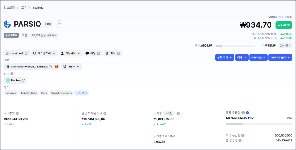296x150 pixels.
Task: Click the info icon beside 완전 희석된 시가
Action: [x=105, y=113]
